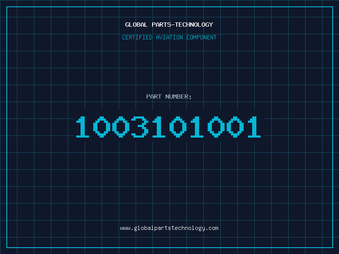Click the GLOBAL PARTS-TECHNOLOGY heading
The height and width of the screenshot is (254, 339).
click(x=169, y=25)
